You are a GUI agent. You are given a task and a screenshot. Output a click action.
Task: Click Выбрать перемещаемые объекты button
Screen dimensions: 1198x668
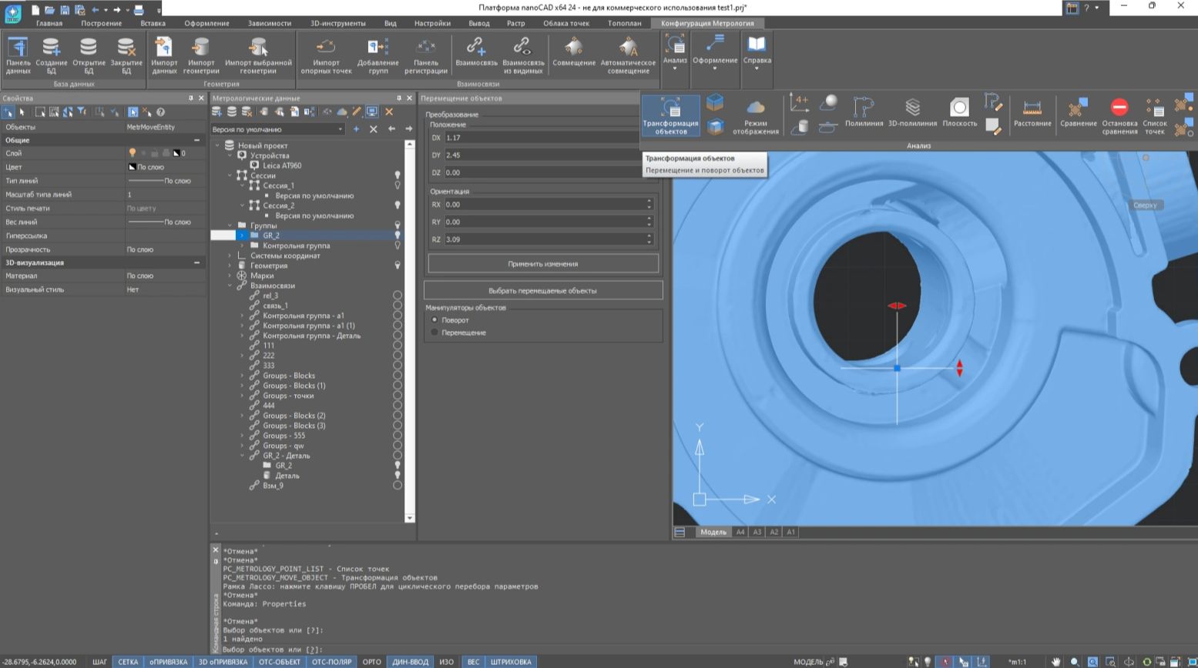point(543,291)
